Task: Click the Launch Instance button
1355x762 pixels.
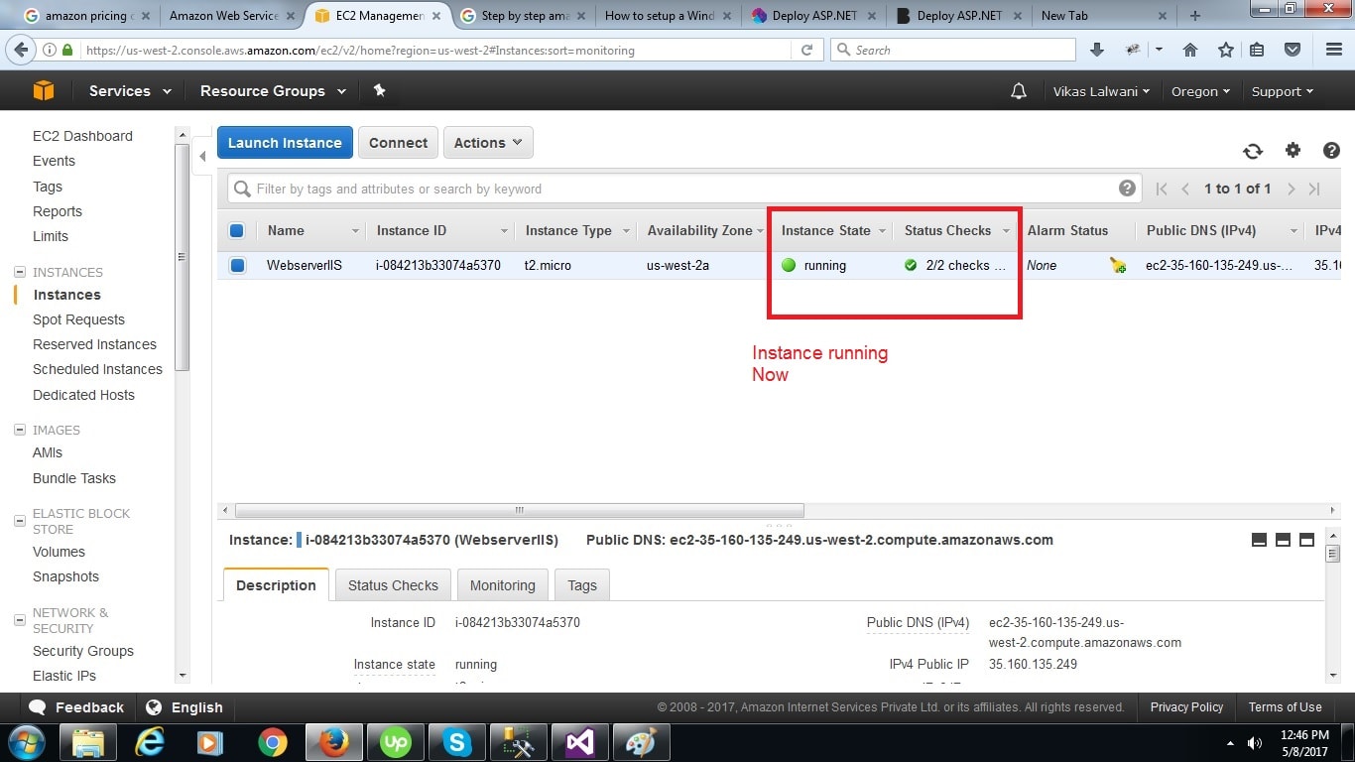Action: coord(285,143)
